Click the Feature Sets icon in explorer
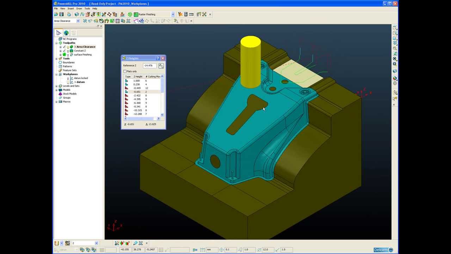451x254 pixels. 60,70
